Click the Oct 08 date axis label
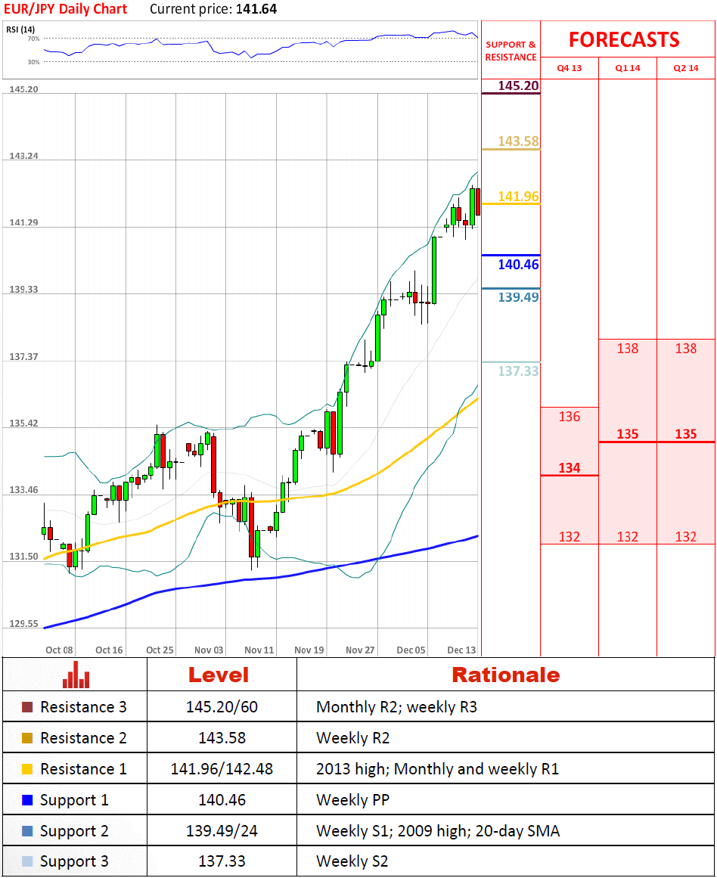The image size is (717, 878). [59, 650]
